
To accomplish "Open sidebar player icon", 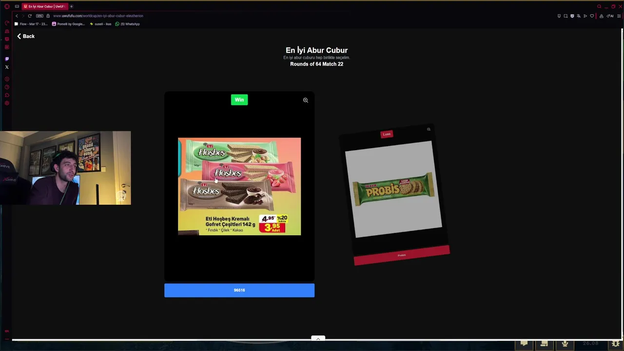I will (7, 79).
